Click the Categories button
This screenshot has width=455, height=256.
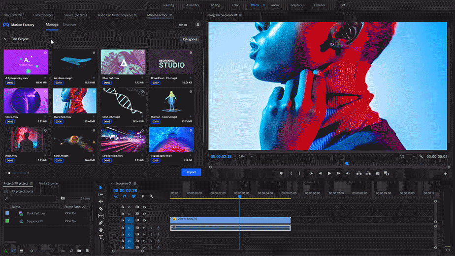(x=190, y=39)
